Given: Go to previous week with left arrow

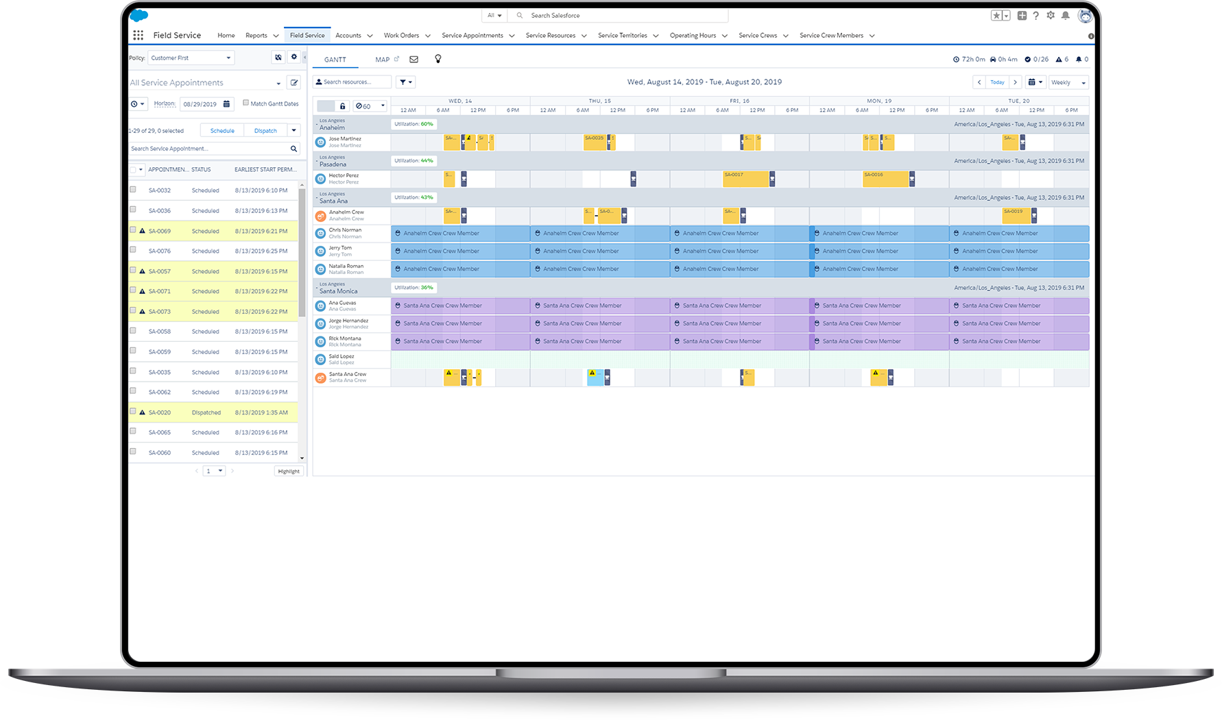Looking at the screenshot, I should click(979, 82).
